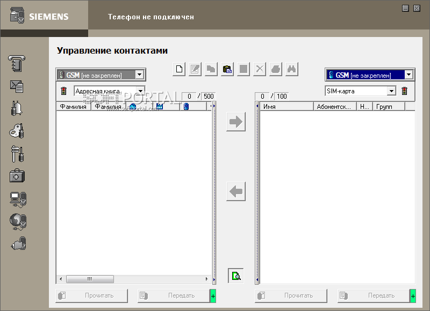Viewport: 430px width, 311px height.
Task: Click the Абонентск... column header
Action: pos(335,106)
